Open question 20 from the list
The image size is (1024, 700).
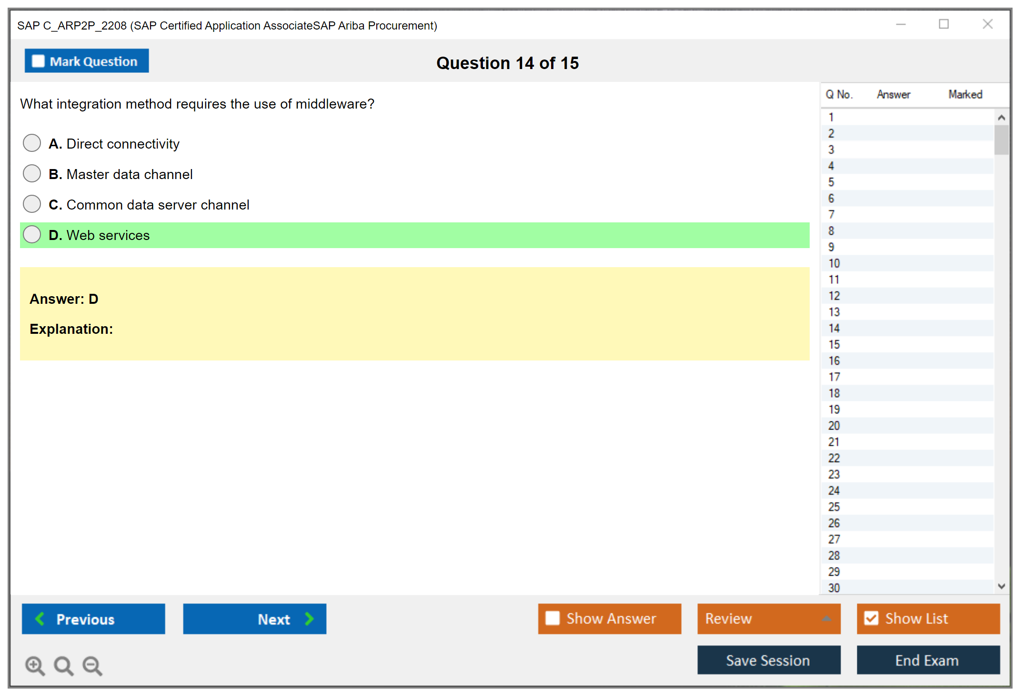834,425
